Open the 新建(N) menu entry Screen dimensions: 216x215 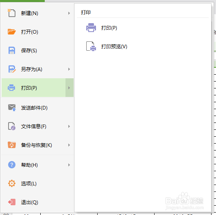[x=37, y=13]
